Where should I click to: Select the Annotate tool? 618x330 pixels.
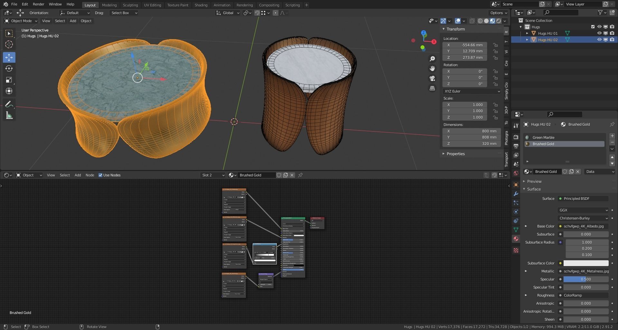pyautogui.click(x=9, y=104)
